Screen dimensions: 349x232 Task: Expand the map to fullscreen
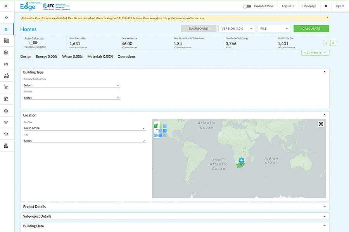pos(321,124)
